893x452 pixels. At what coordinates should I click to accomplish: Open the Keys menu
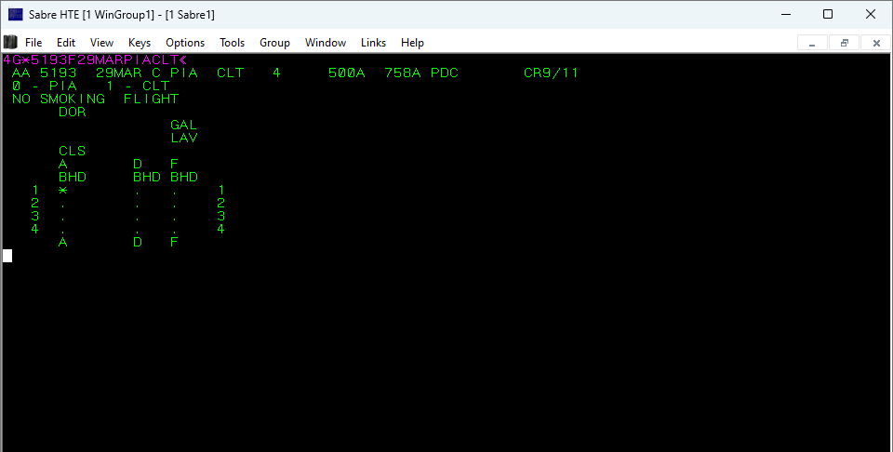click(x=140, y=43)
